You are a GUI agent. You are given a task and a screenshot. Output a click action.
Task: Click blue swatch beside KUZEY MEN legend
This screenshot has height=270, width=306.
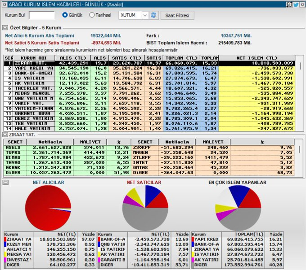click(5, 244)
